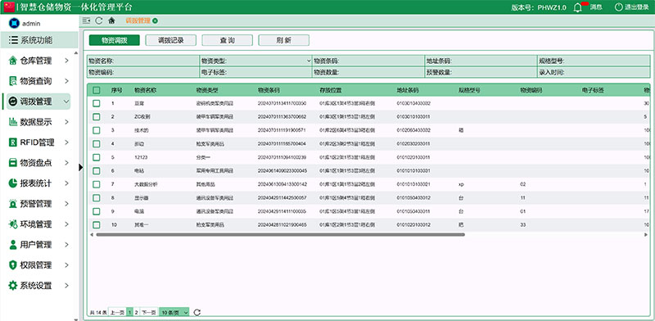Open the 环境管理 menu item
The image size is (655, 321).
pyautogui.click(x=38, y=224)
